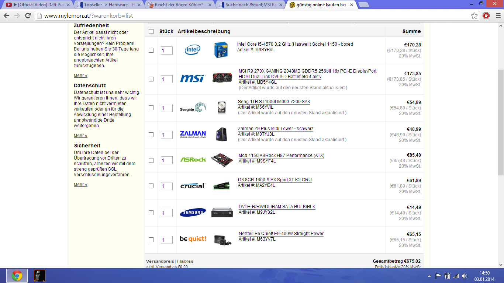The height and width of the screenshot is (283, 504).
Task: Open the be quiet! power supply thumbnail
Action: (223, 240)
